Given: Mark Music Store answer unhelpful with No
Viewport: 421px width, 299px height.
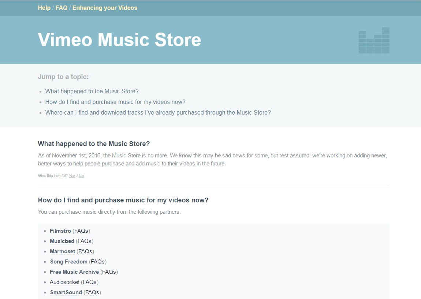Looking at the screenshot, I should tap(81, 176).
